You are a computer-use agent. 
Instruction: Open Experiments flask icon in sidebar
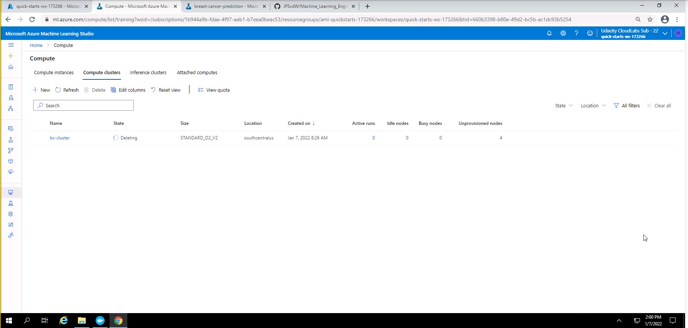[x=11, y=140]
